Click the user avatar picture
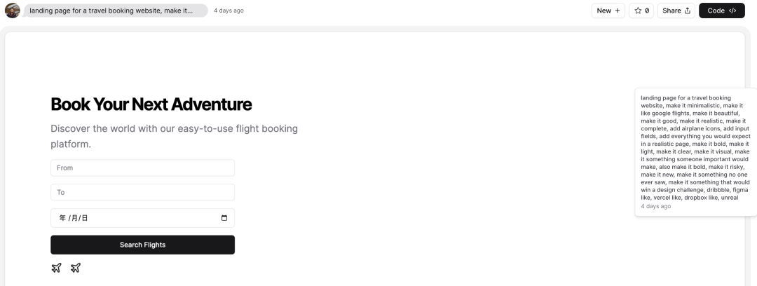 coord(13,11)
